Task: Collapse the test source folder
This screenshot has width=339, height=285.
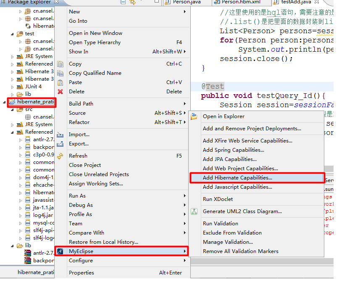Action: click(x=12, y=34)
